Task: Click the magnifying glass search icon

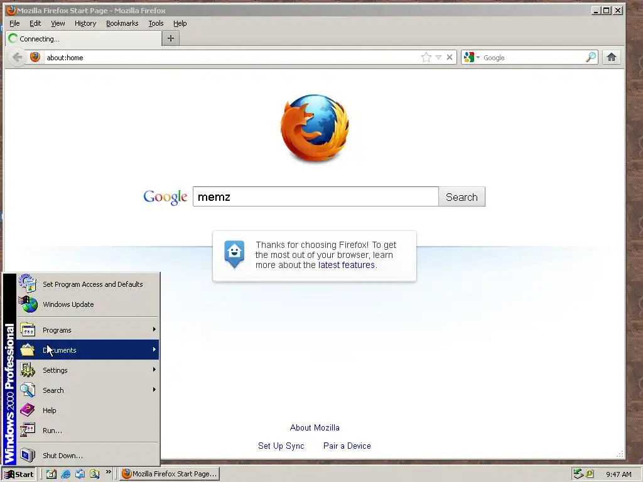Action: click(591, 57)
